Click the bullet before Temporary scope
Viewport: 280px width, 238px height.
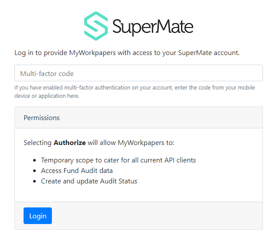click(x=34, y=160)
